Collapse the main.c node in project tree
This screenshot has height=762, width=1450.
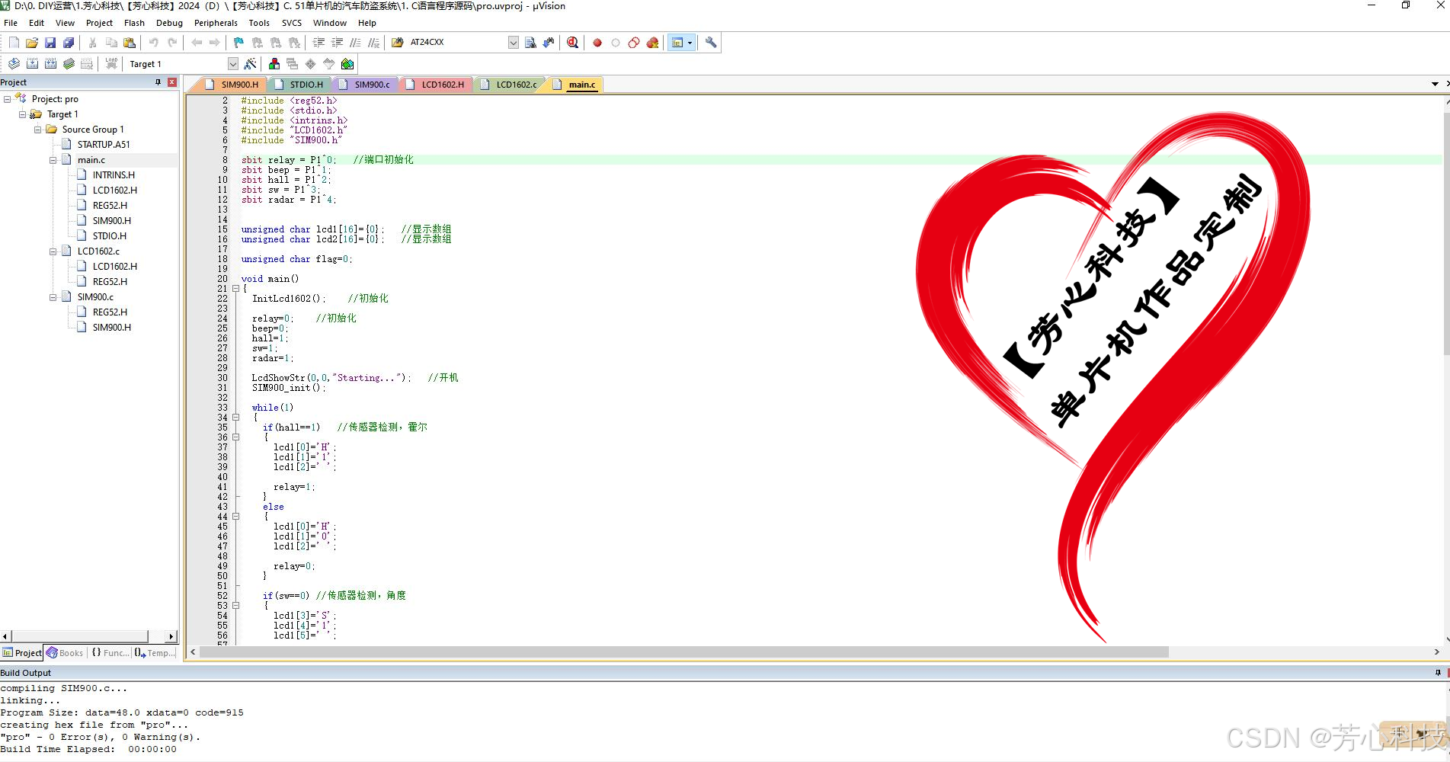pos(53,160)
